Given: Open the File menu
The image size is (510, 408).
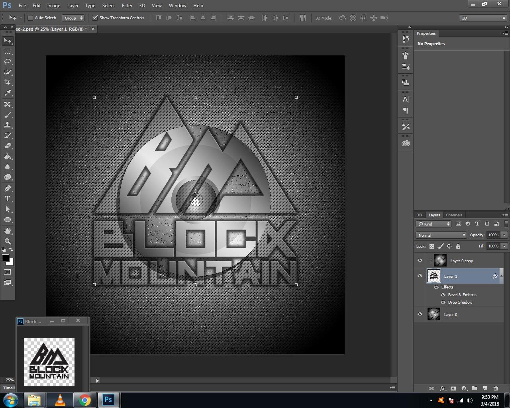Looking at the screenshot, I should point(22,6).
